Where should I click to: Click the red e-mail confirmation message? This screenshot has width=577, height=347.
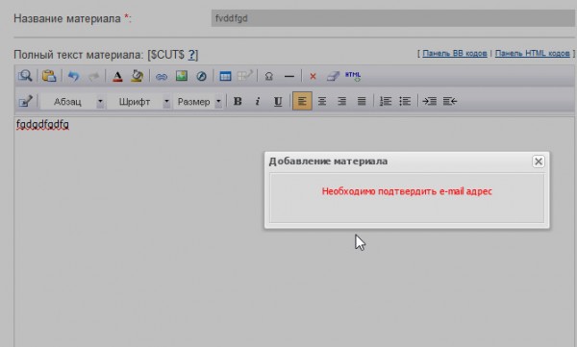(x=407, y=191)
